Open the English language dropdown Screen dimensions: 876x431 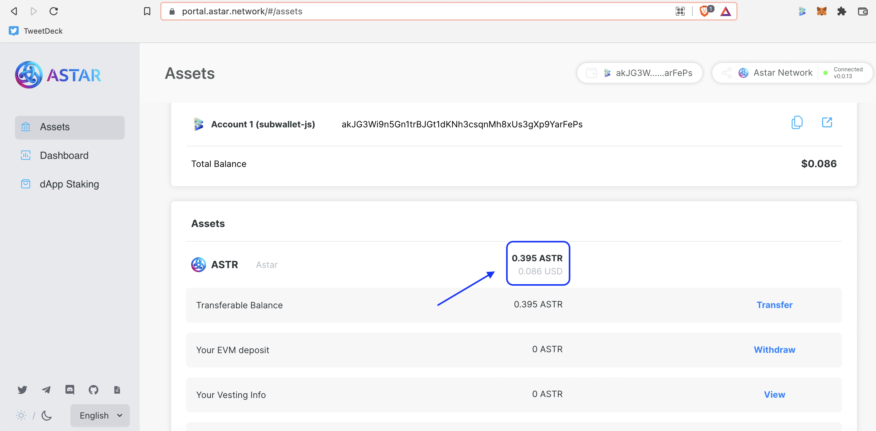tap(100, 415)
